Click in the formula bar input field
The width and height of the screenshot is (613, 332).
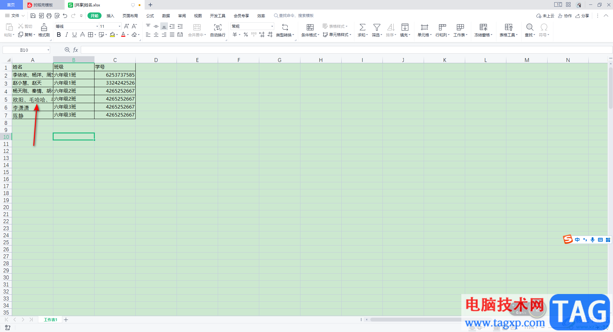(346, 50)
